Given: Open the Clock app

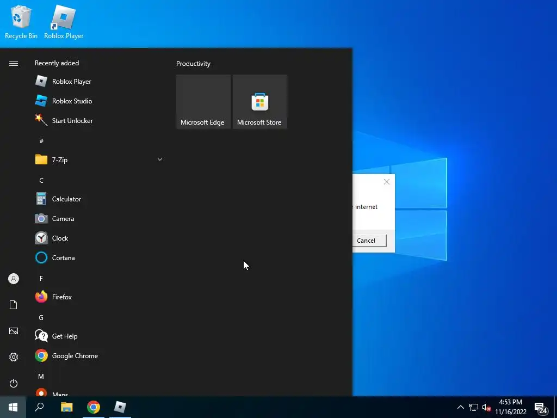Looking at the screenshot, I should [99, 238].
